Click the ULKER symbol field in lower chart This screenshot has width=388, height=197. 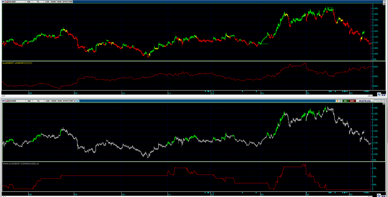[x=17, y=101]
